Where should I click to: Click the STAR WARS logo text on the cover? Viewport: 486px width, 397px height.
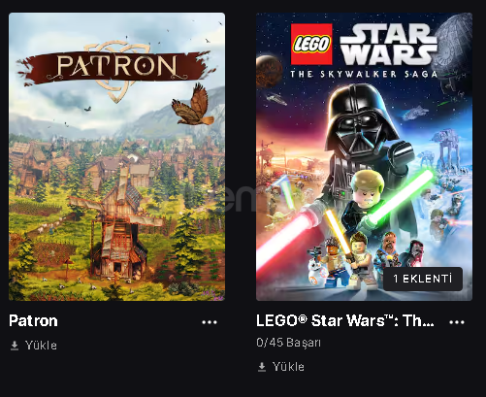click(388, 45)
